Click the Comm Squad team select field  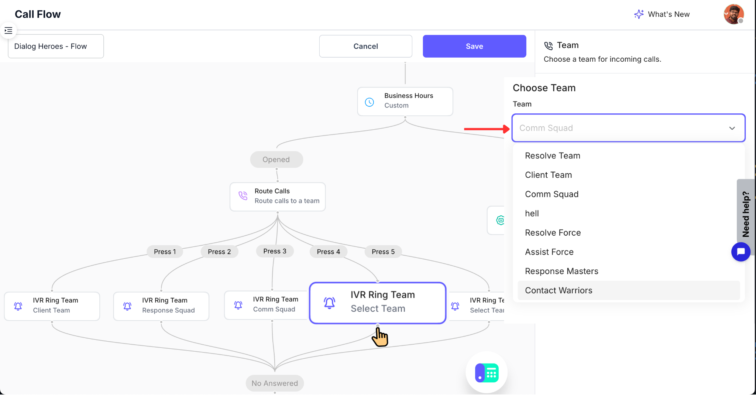click(628, 128)
